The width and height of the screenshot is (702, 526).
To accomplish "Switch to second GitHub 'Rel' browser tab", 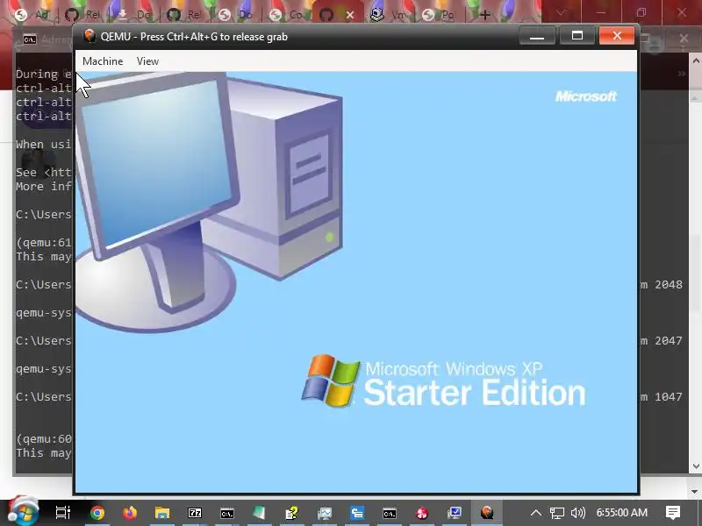I will [184, 15].
